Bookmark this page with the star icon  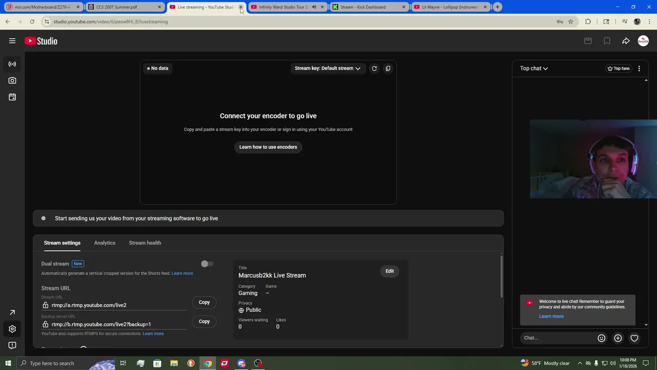click(x=571, y=22)
